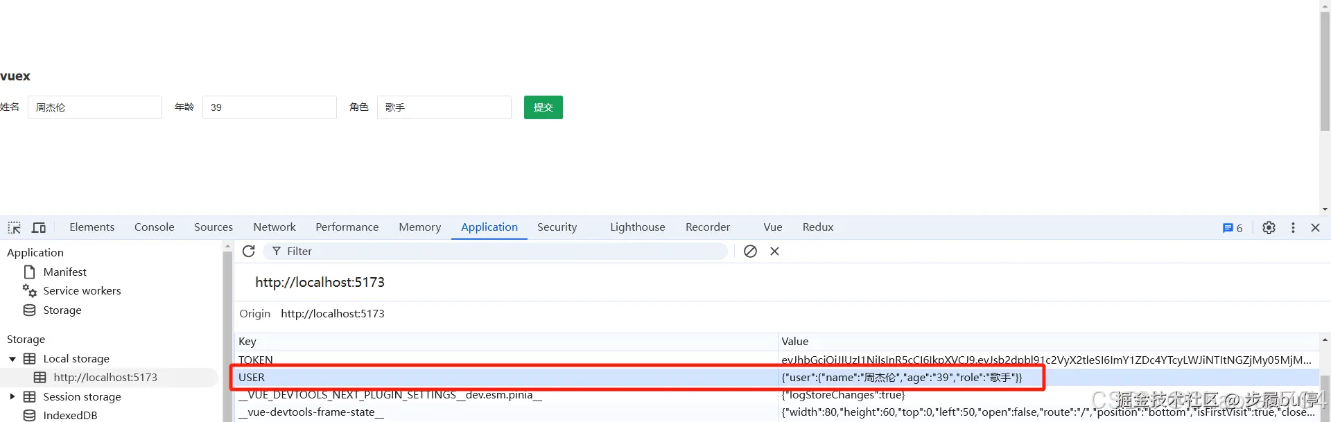This screenshot has height=422, width=1331.
Task: Click the Storage database icon
Action: click(29, 310)
